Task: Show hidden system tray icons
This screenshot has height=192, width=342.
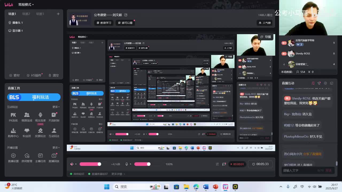Action: [281, 187]
